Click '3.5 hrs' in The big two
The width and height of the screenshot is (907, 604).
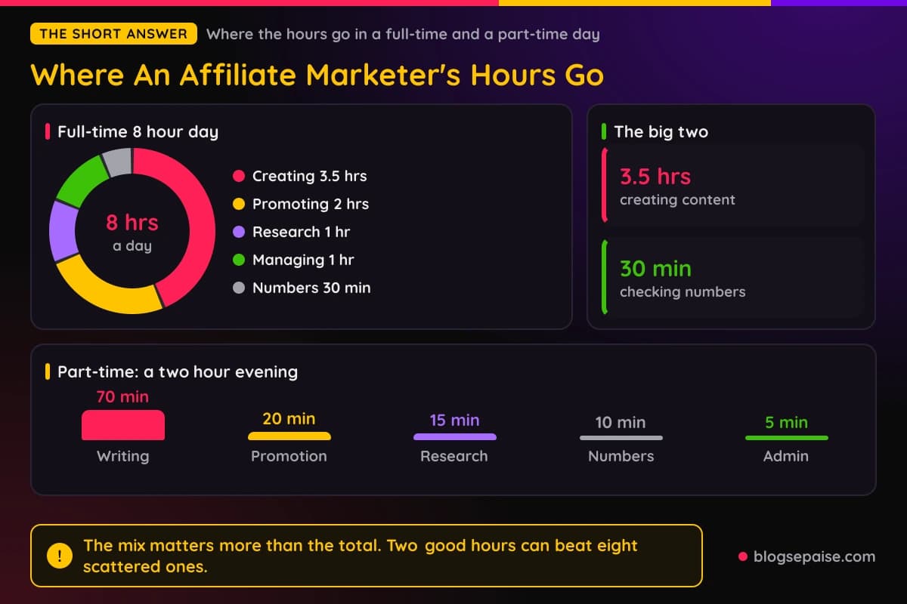point(655,177)
